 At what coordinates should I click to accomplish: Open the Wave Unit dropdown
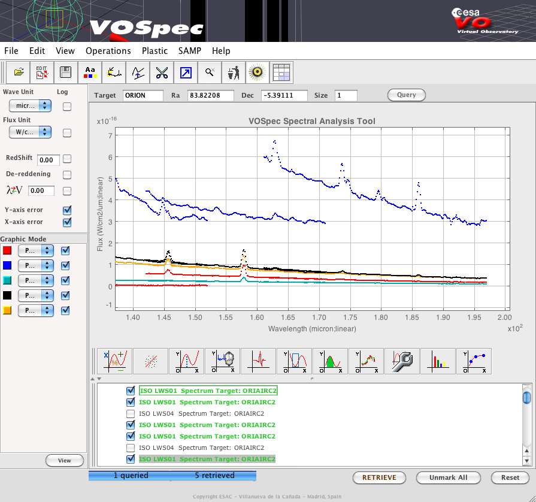(x=30, y=105)
